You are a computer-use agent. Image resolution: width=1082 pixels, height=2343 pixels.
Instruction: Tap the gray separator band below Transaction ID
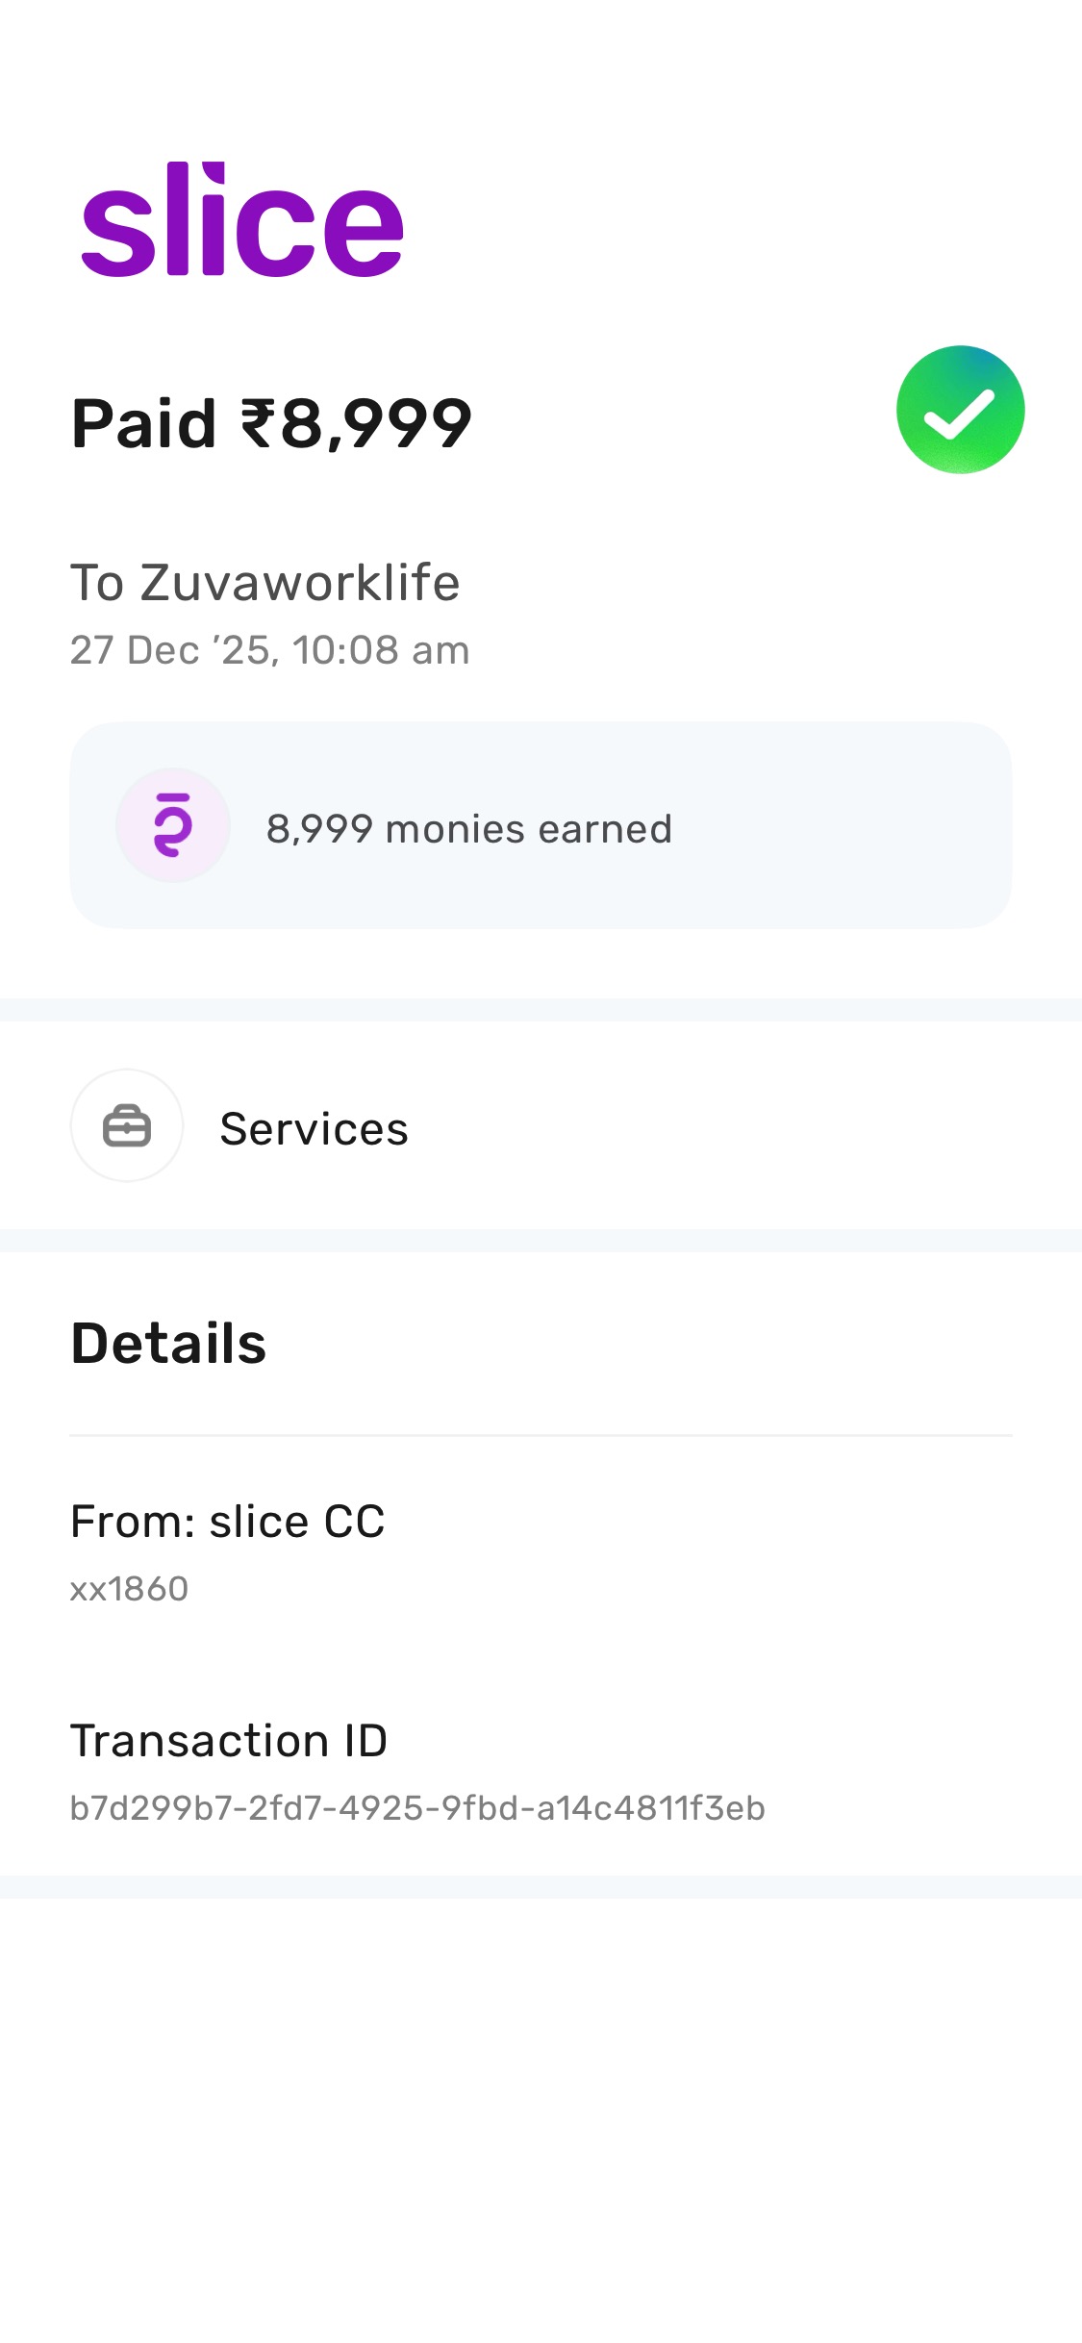(x=541, y=1886)
